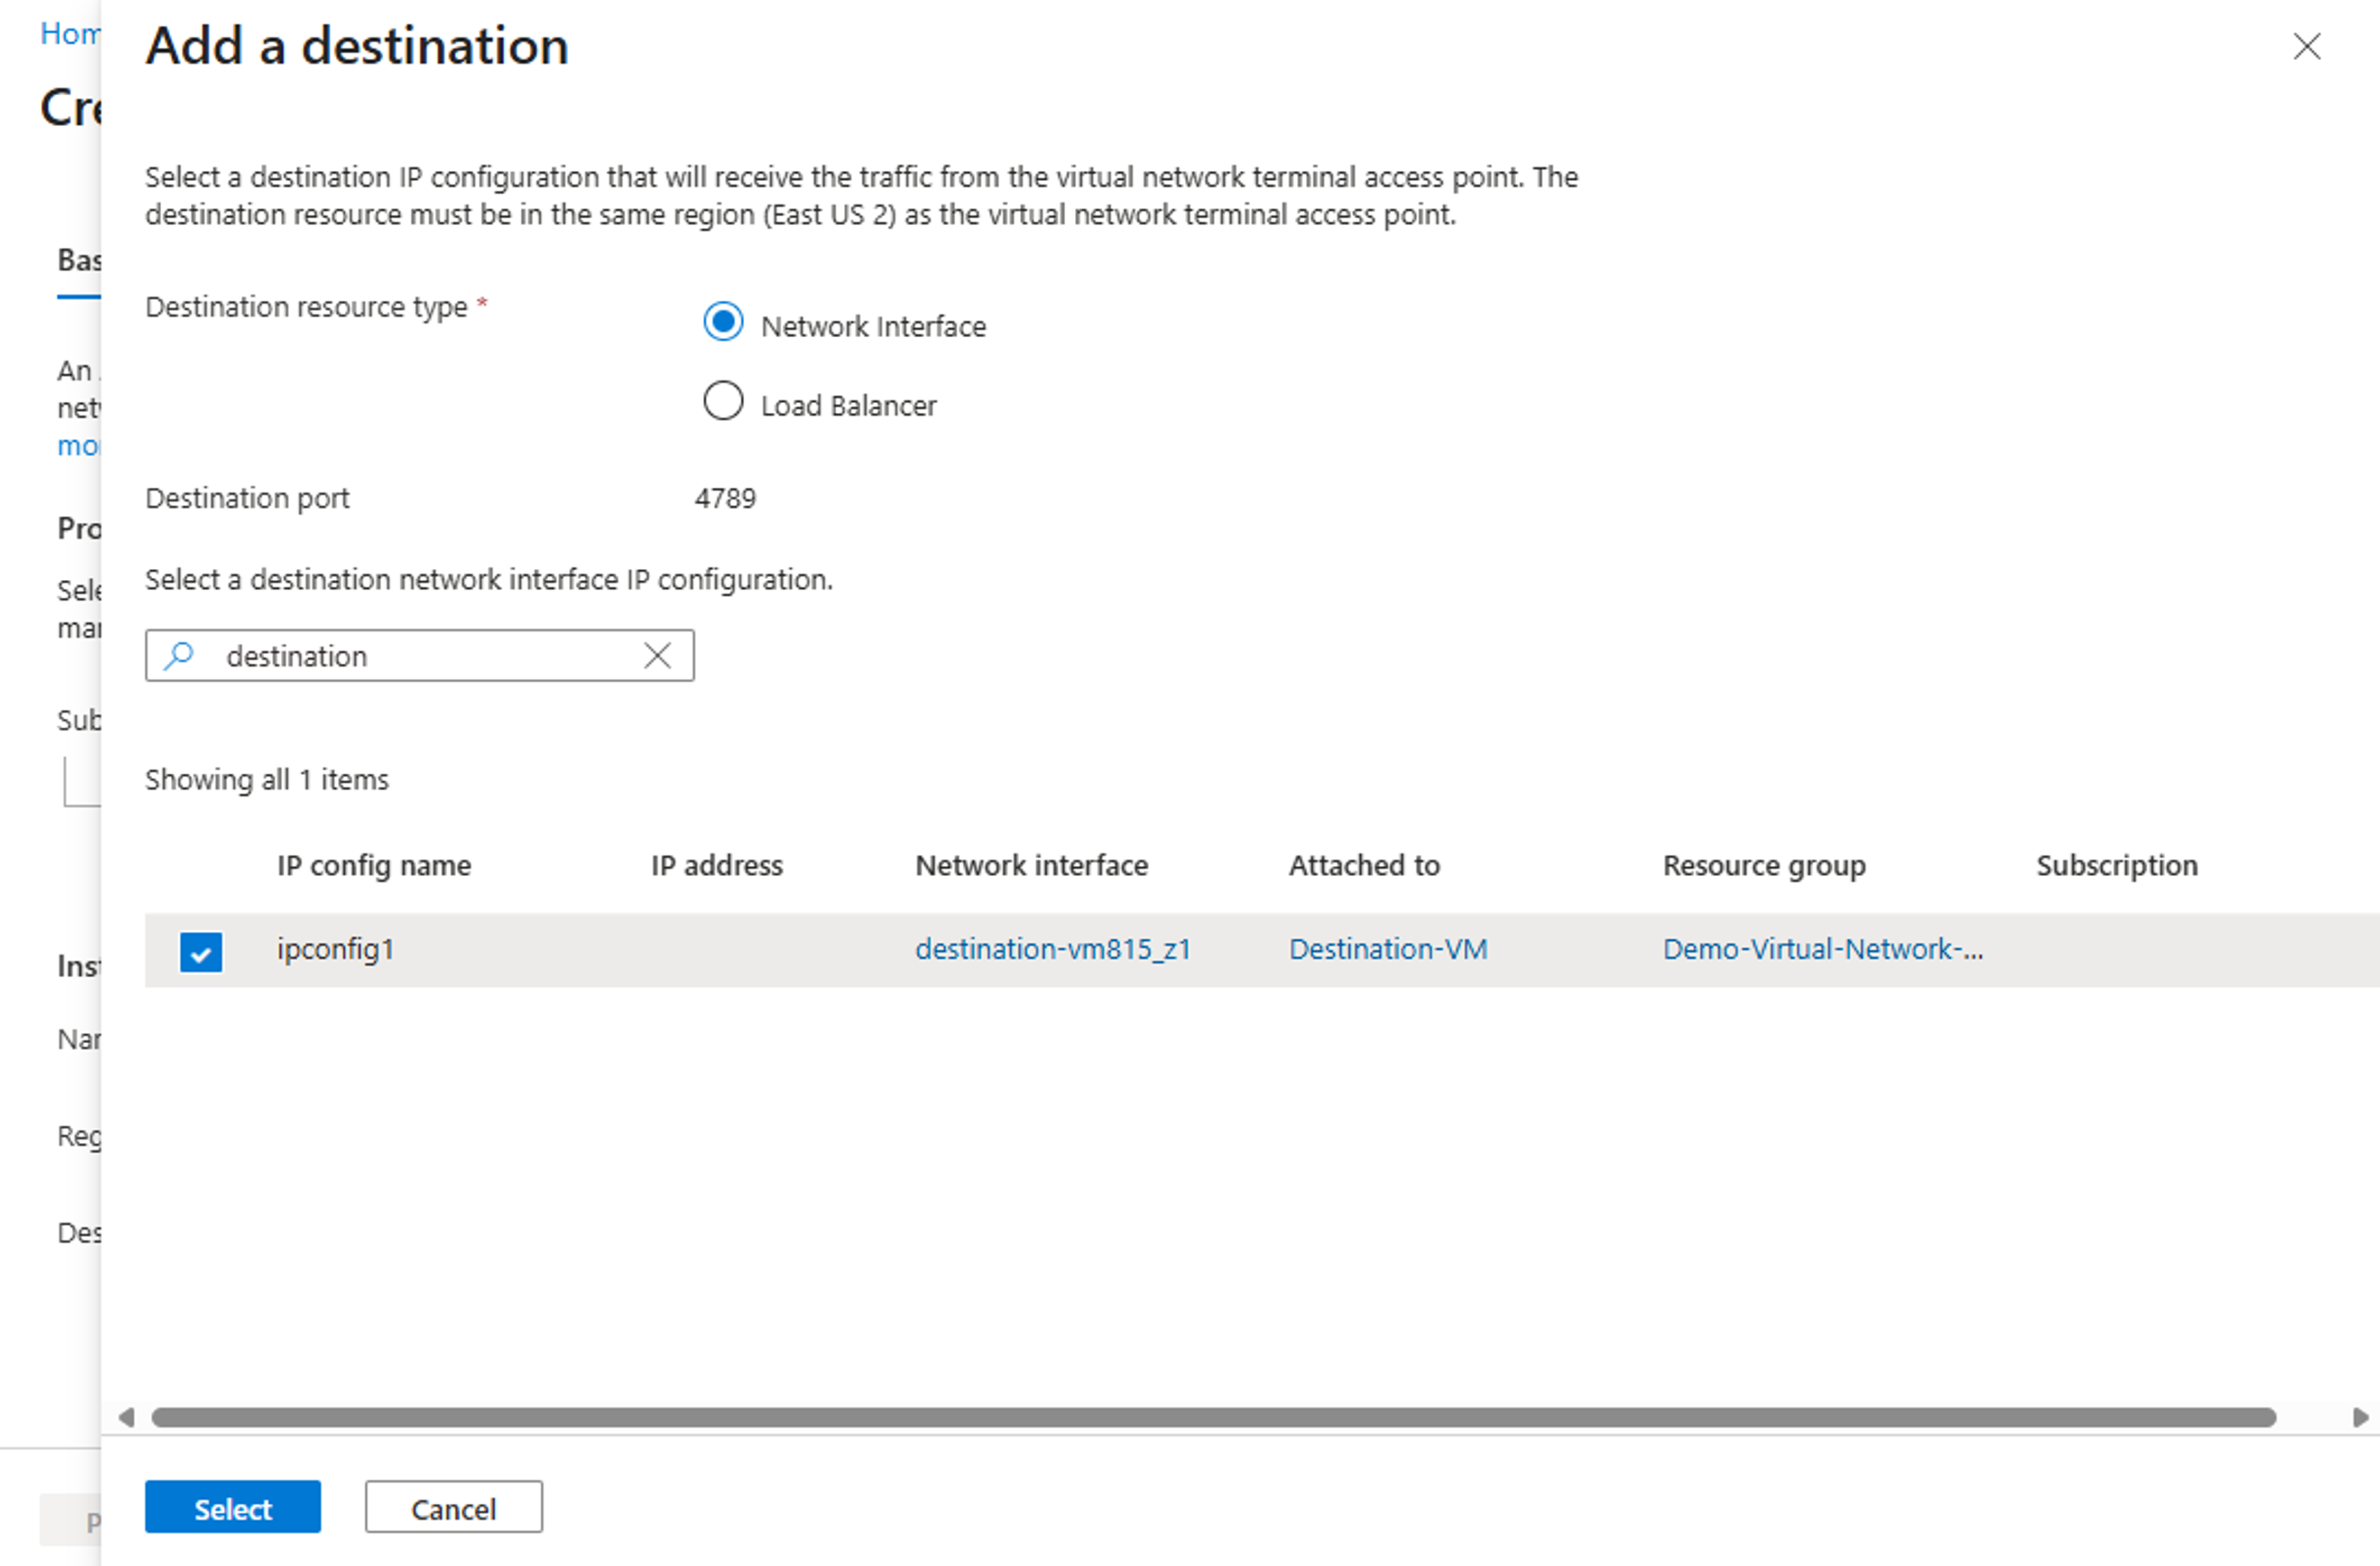
Task: Click the search magnifier icon
Action: [x=179, y=655]
